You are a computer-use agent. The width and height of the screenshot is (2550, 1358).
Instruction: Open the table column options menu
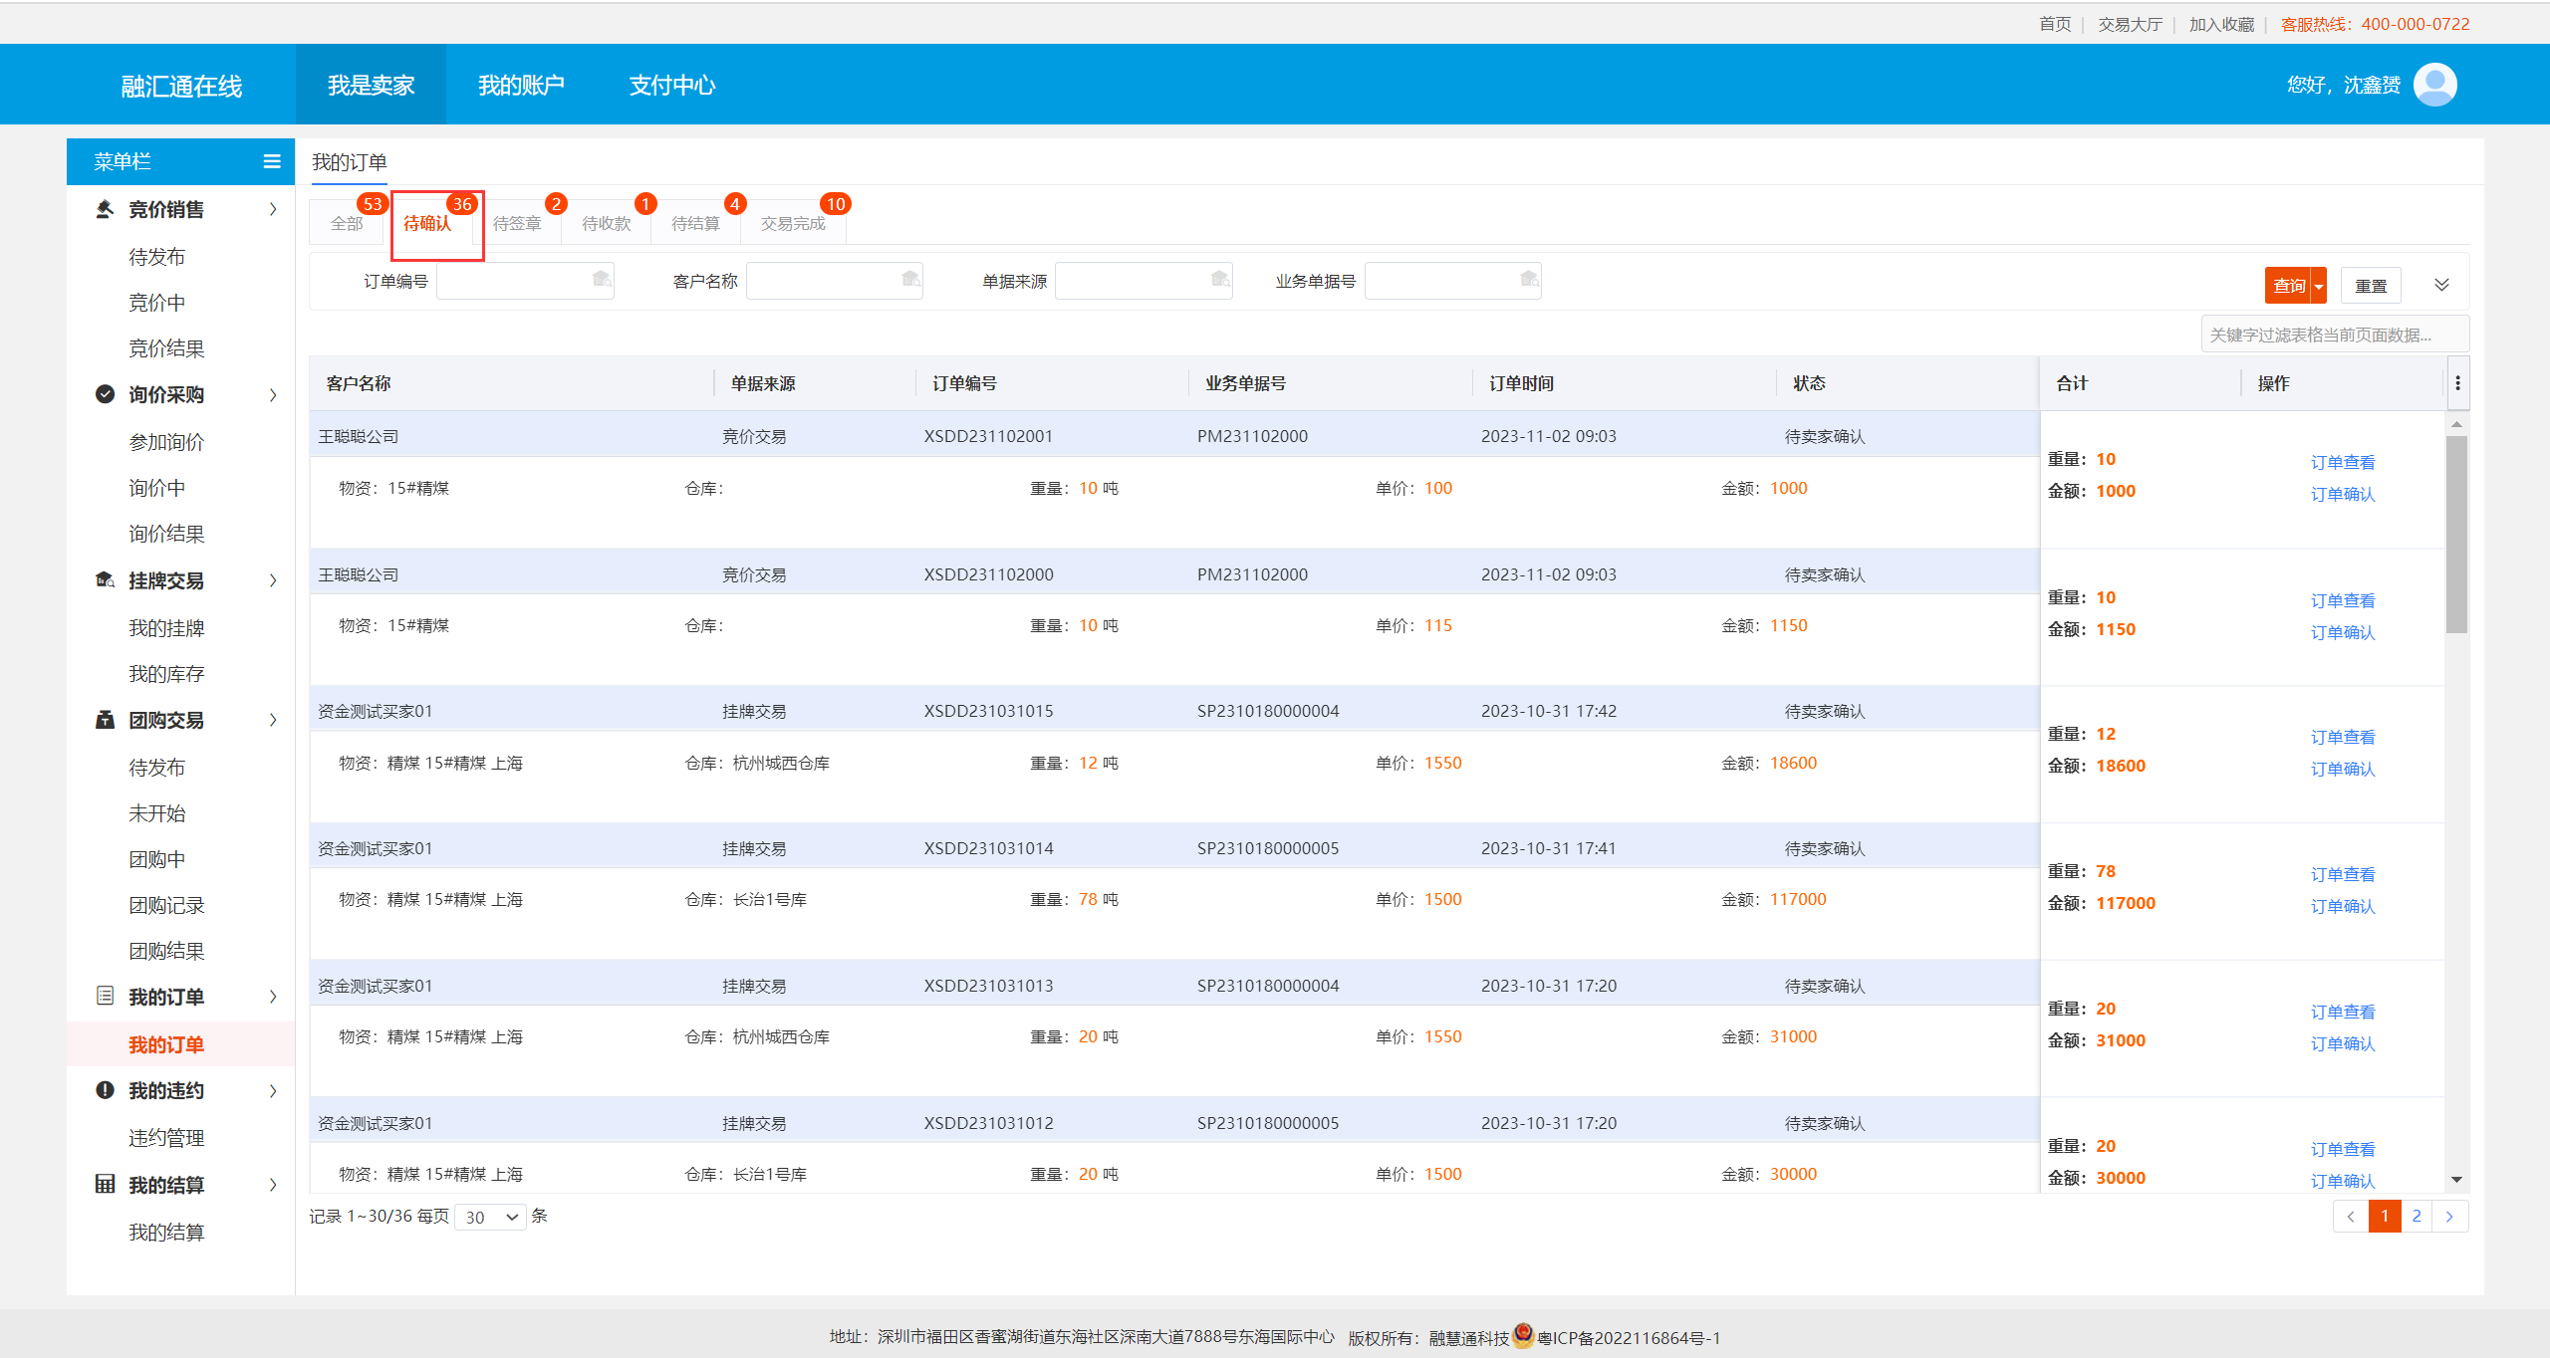2457,383
